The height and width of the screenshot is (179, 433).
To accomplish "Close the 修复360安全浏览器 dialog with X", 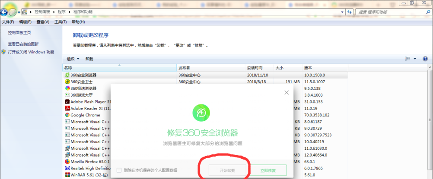I will point(287,92).
